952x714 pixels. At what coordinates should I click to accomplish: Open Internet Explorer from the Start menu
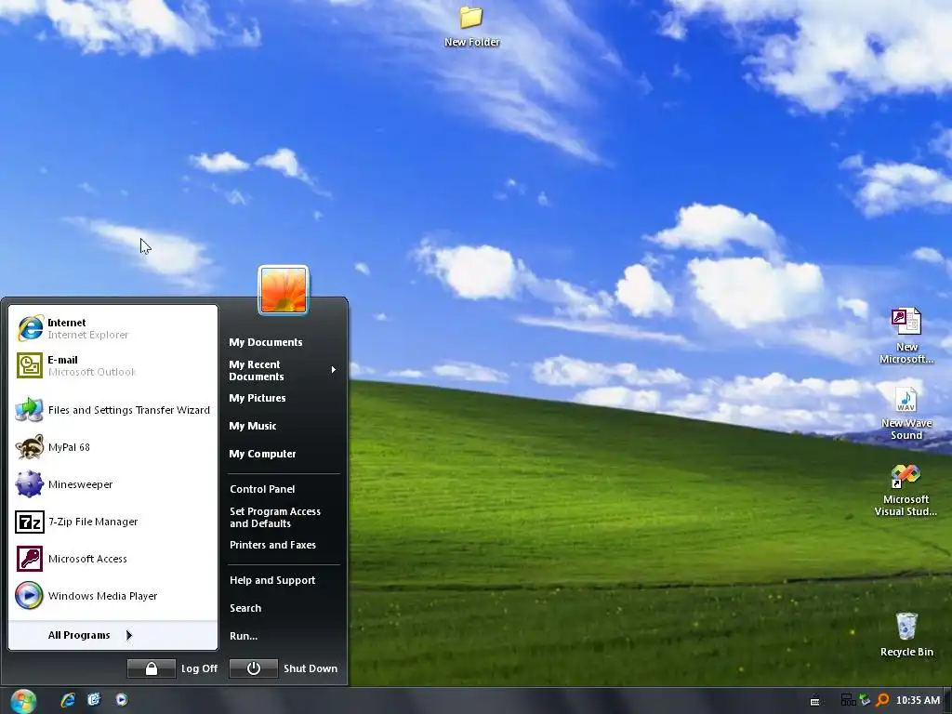pyautogui.click(x=112, y=328)
